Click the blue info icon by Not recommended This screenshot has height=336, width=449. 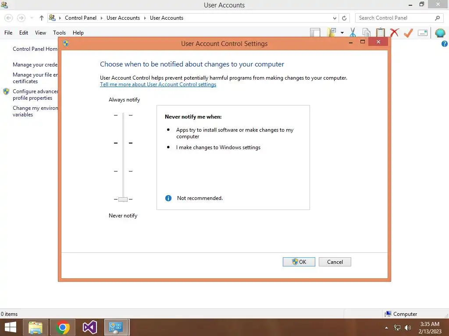coord(168,198)
